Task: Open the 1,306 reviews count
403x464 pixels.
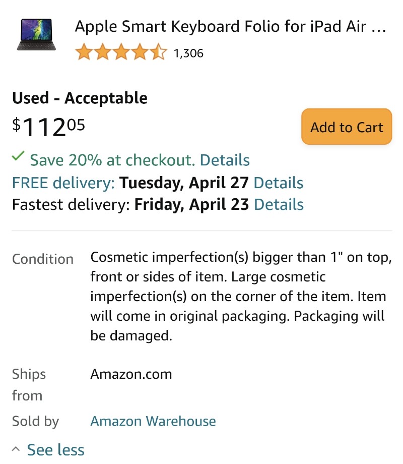Action: coord(188,53)
